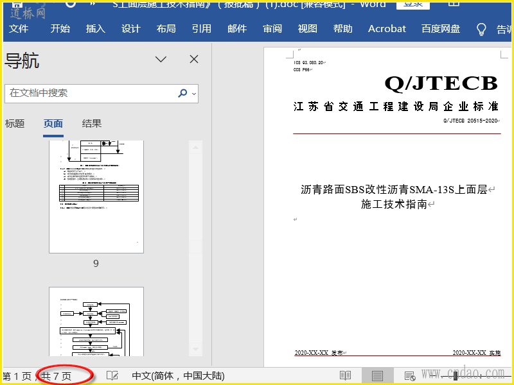Open the 文件 menu

coord(19,29)
